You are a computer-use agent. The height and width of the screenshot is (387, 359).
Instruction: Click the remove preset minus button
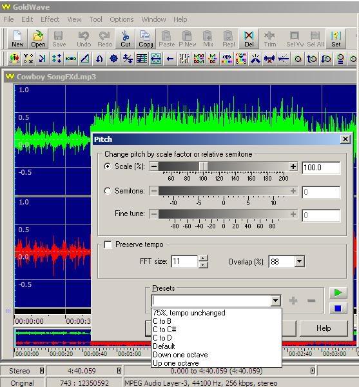click(311, 301)
